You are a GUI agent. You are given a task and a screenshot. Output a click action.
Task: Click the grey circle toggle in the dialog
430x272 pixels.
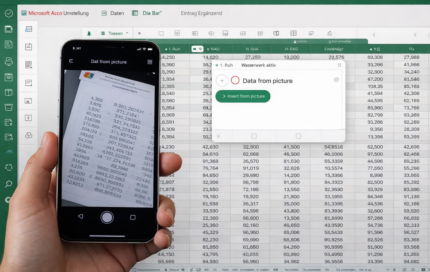[336, 80]
